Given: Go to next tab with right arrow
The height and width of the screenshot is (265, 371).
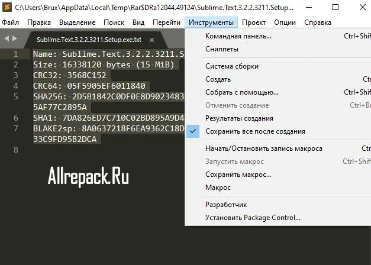Looking at the screenshot, I should (x=15, y=38).
